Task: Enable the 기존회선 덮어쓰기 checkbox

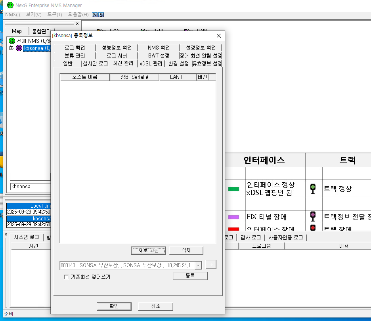Action: [x=66, y=277]
